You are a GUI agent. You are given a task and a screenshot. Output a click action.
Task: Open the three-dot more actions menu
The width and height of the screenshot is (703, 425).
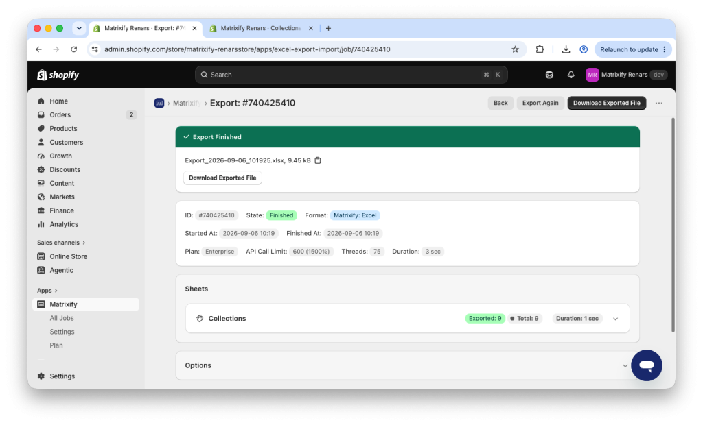(x=658, y=103)
